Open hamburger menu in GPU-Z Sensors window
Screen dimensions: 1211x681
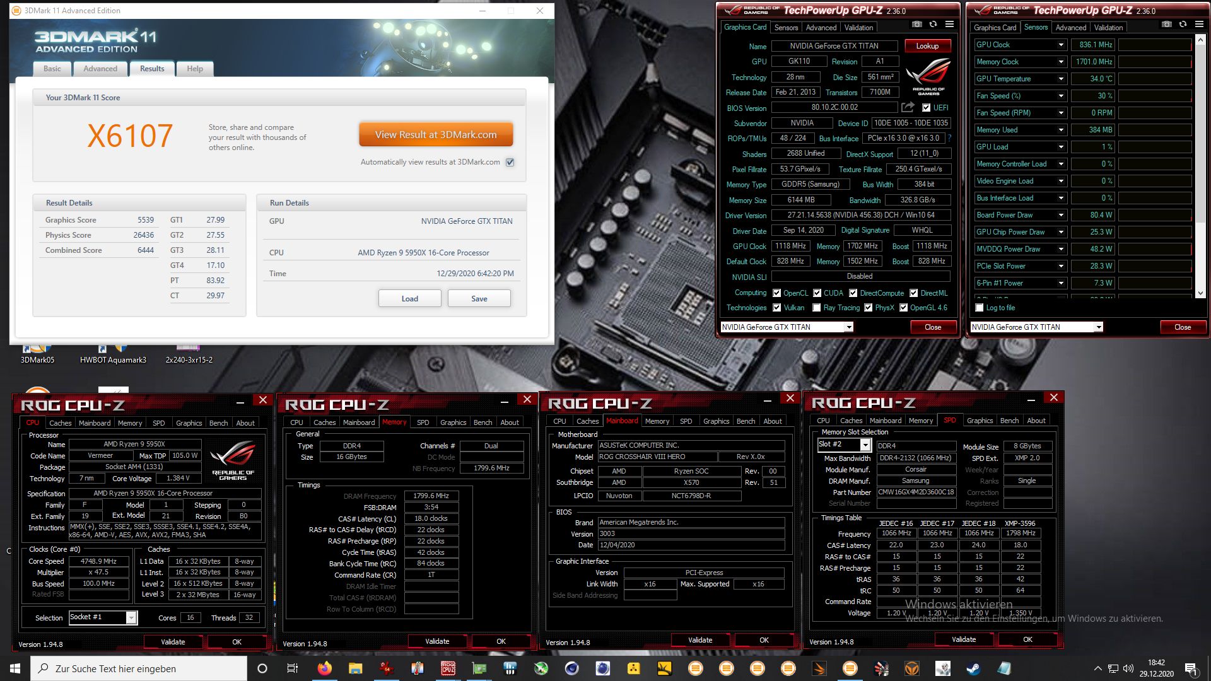pyautogui.click(x=1199, y=25)
